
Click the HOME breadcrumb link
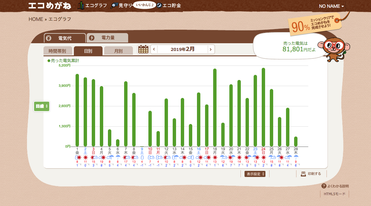[x=36, y=19]
